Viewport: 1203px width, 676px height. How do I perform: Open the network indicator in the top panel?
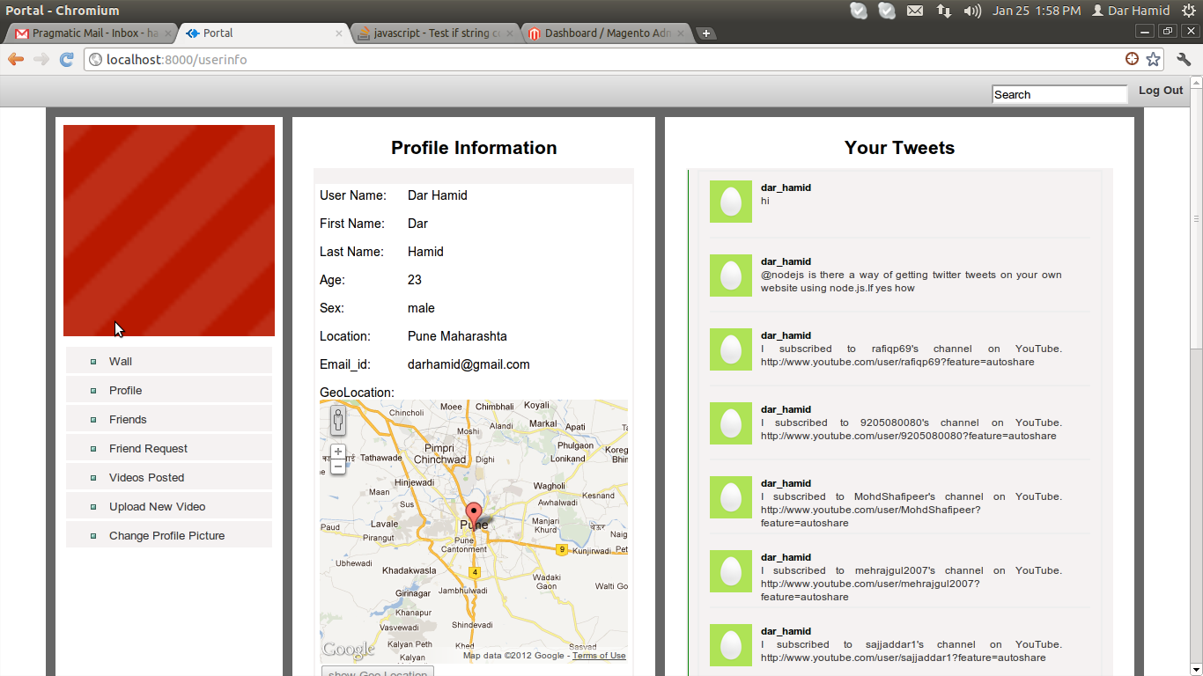coord(943,11)
